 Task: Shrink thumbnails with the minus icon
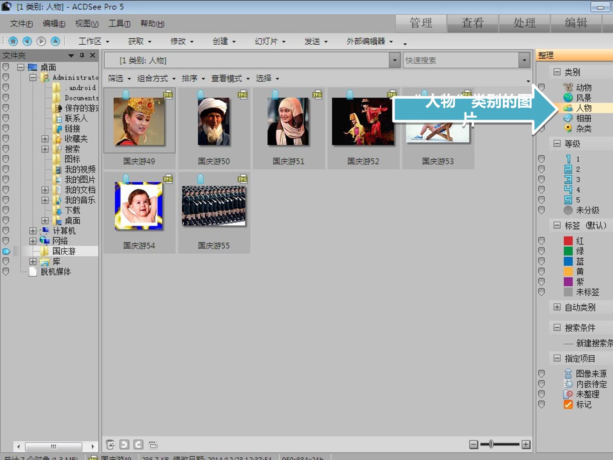tap(473, 445)
